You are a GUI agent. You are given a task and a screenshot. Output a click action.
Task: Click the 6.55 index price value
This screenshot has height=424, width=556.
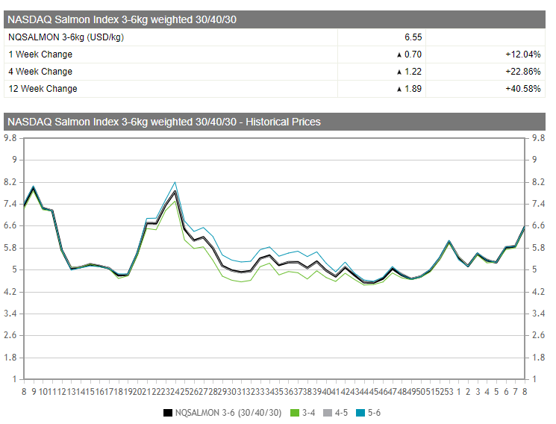coord(413,37)
